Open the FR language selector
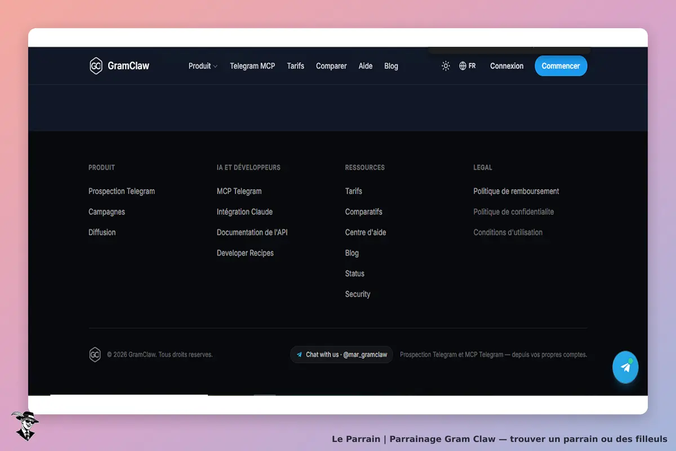Viewport: 676px width, 451px height. pyautogui.click(x=467, y=66)
